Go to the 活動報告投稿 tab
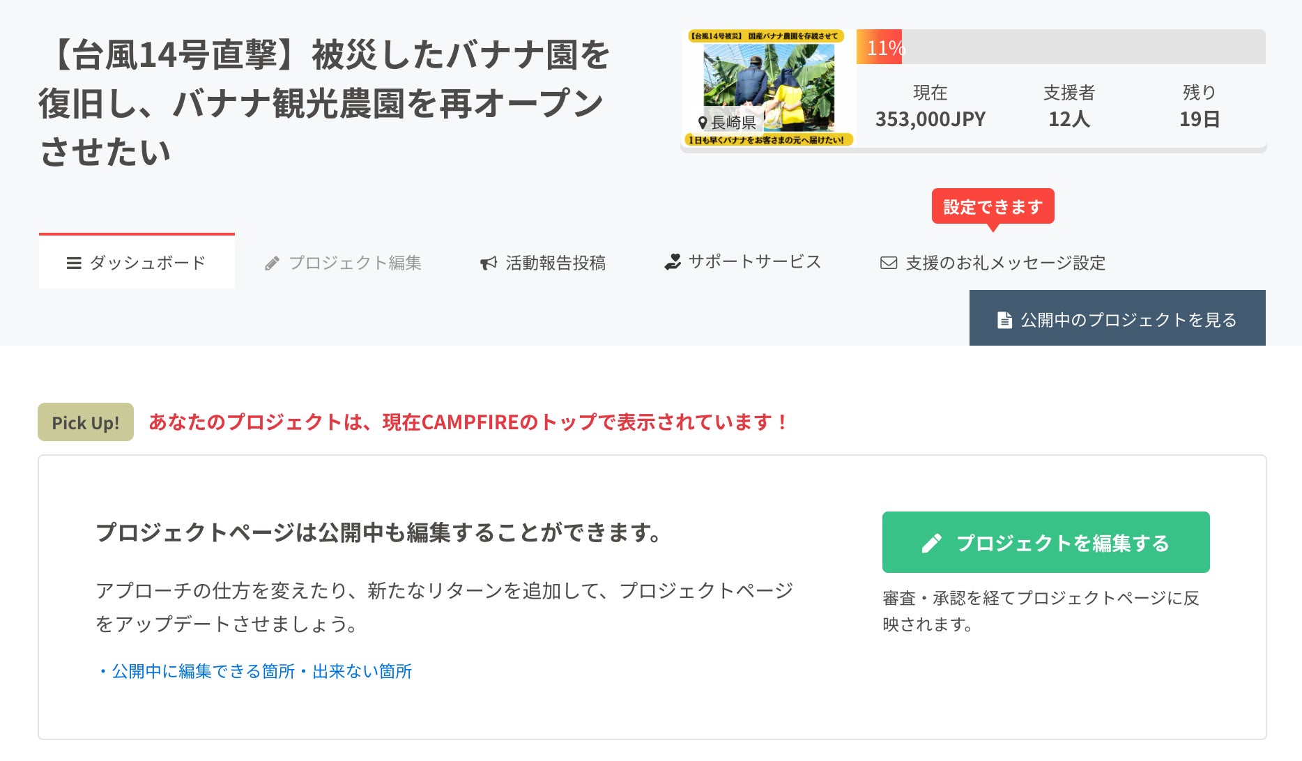The height and width of the screenshot is (761, 1302). (555, 263)
